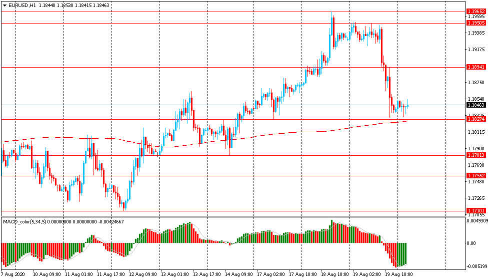The height and width of the screenshot is (280, 488).
Task: Click the 13 Aug 01:00 time axis label
Action: pos(174,274)
